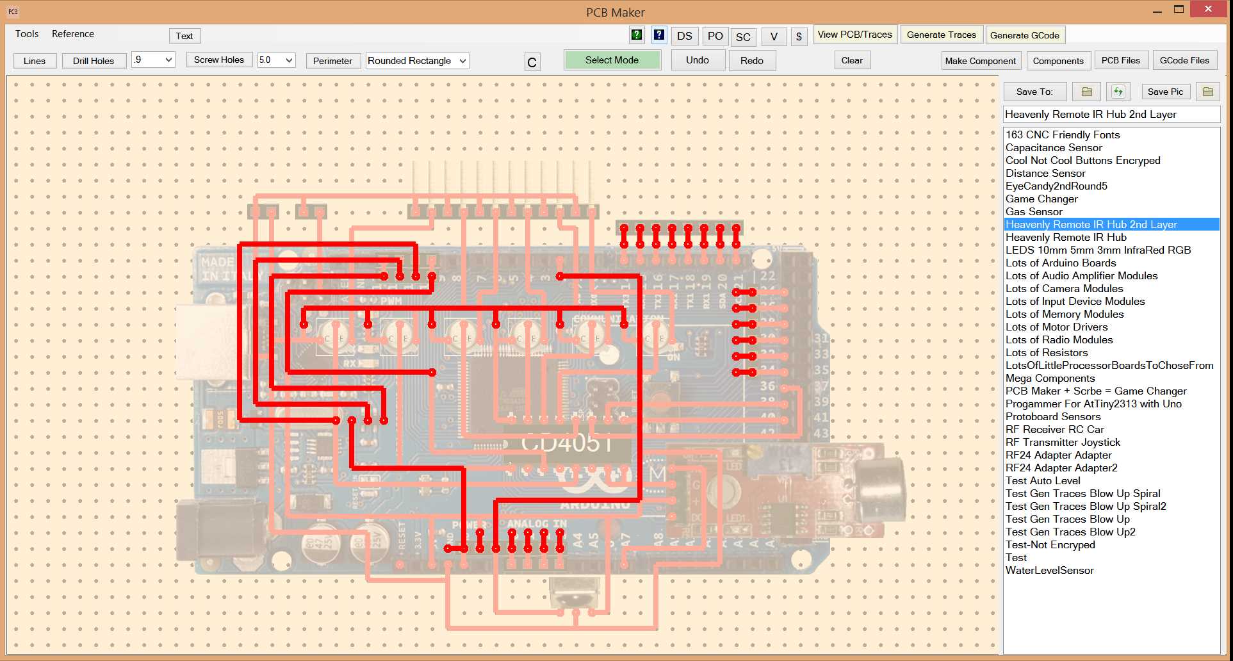This screenshot has width=1233, height=661.
Task: Click the blue help question mark icon
Action: (659, 36)
